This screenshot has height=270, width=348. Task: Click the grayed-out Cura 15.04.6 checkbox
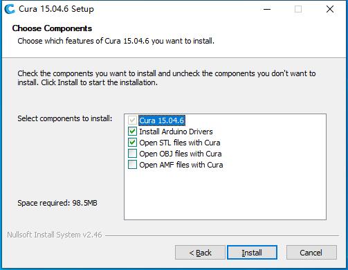[x=132, y=120]
